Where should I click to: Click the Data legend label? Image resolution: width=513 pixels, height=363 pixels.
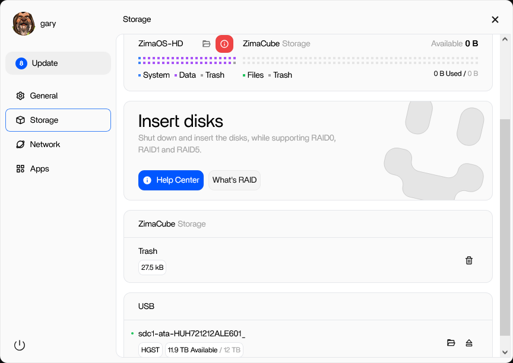(188, 75)
